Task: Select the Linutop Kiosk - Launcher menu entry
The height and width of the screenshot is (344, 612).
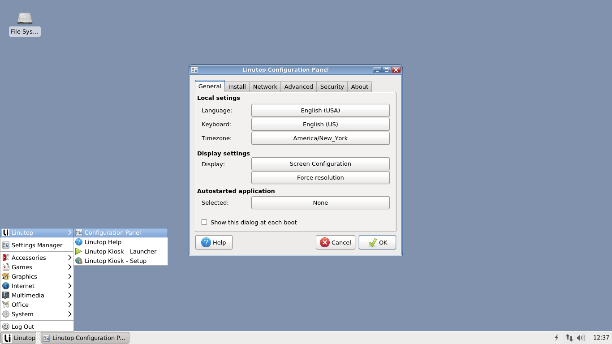Action: 121,251
